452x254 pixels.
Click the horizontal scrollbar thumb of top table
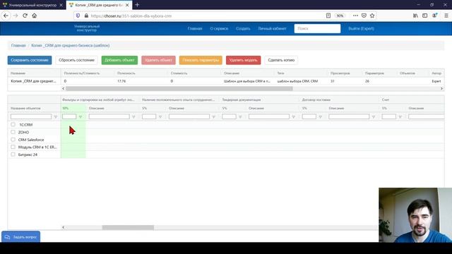179,88
